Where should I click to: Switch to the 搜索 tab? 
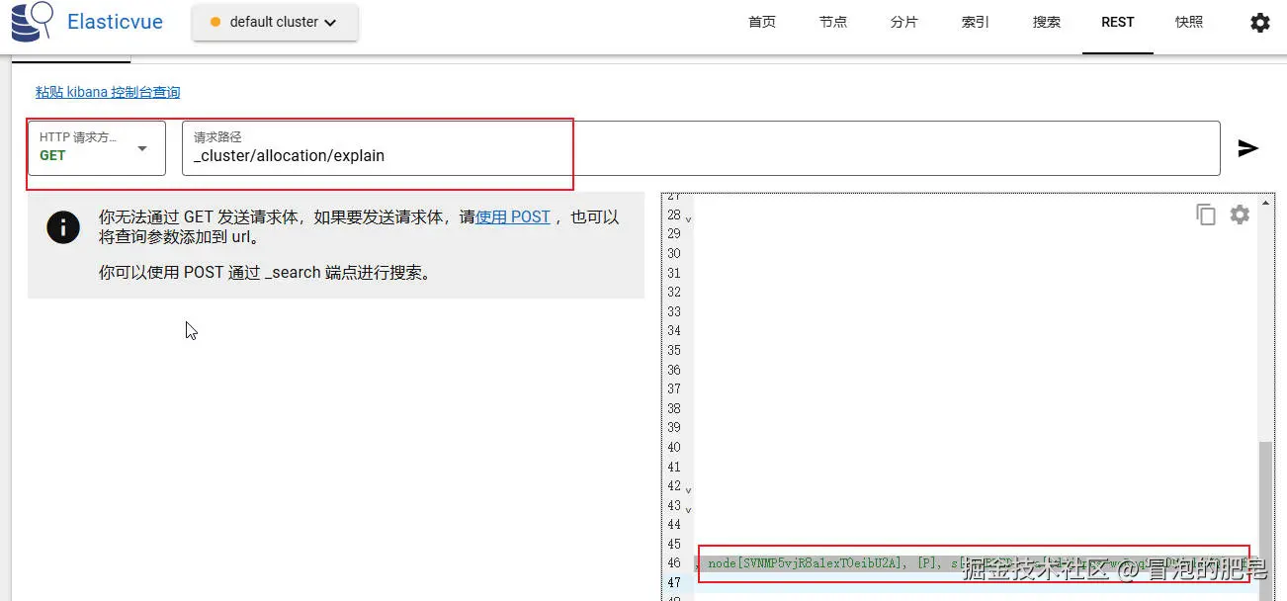point(1046,22)
